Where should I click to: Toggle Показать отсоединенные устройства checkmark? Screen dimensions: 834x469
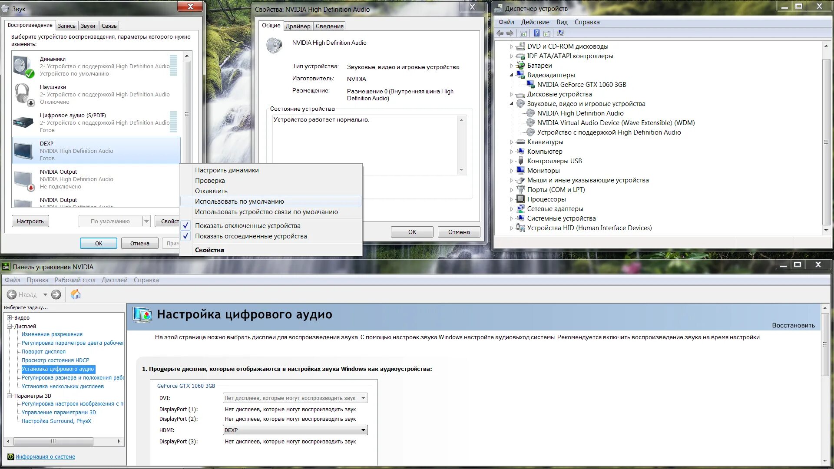(x=185, y=236)
